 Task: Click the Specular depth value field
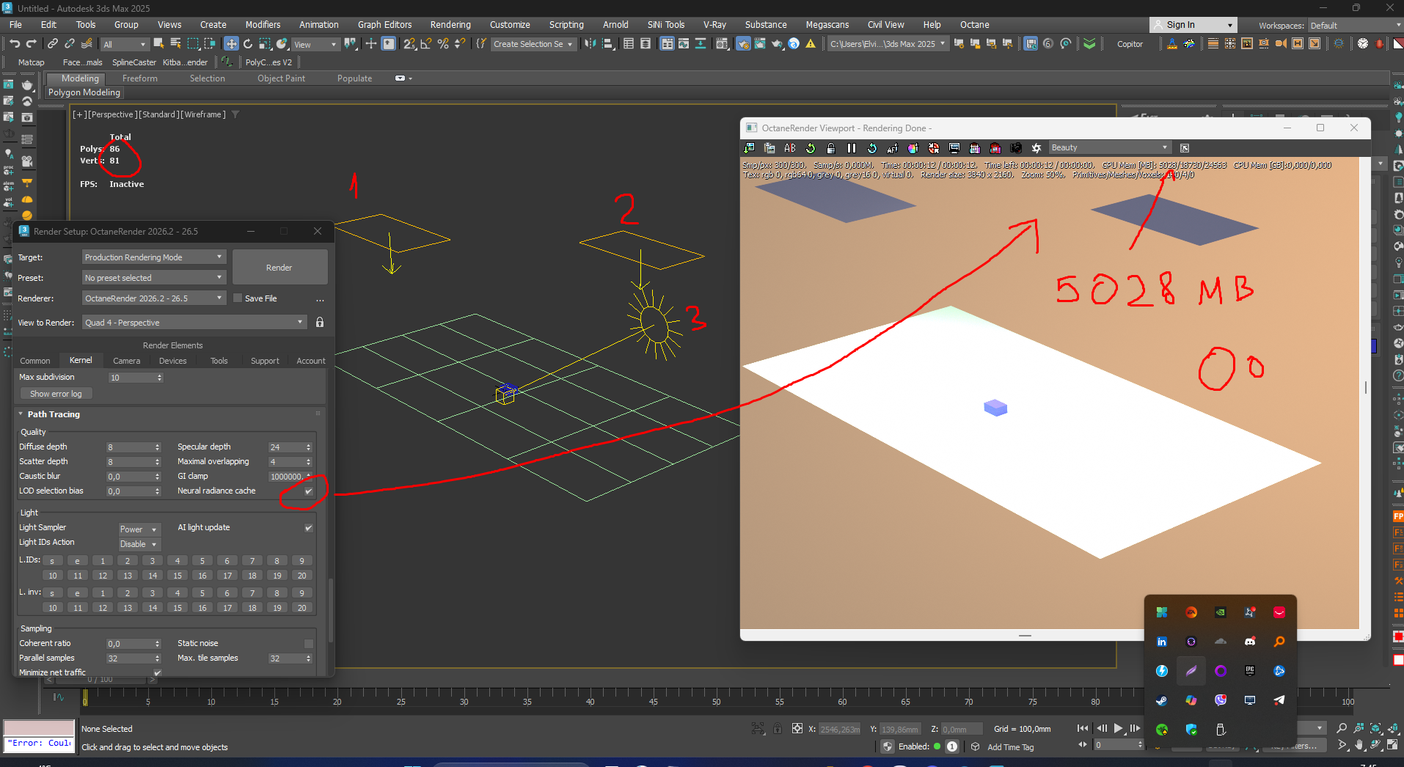pos(290,447)
